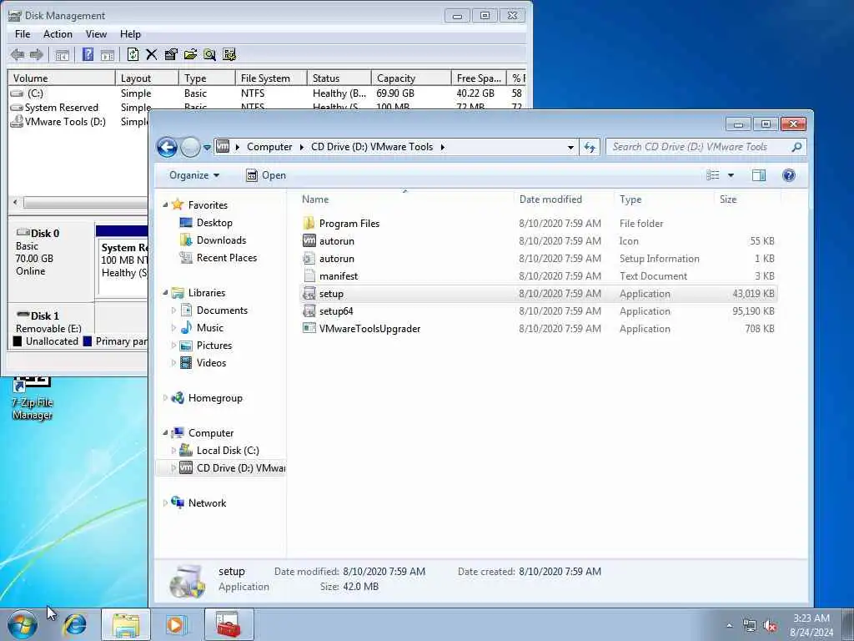Screen dimensions: 854x641
Task: Collapse the Favorites tree group
Action: 166,205
